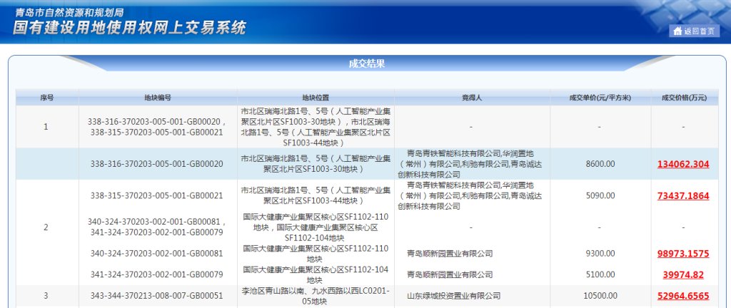Click the 国有建设用地使用权网上交易系统 site title

pos(129,29)
